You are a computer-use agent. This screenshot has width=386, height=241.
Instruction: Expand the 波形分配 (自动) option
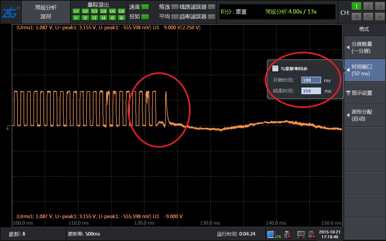365,115
